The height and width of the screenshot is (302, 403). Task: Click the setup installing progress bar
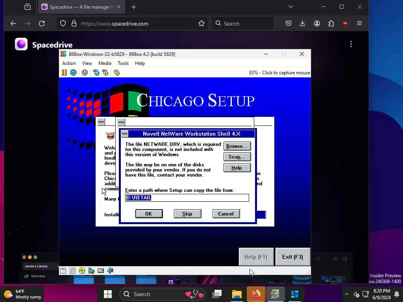point(261,215)
